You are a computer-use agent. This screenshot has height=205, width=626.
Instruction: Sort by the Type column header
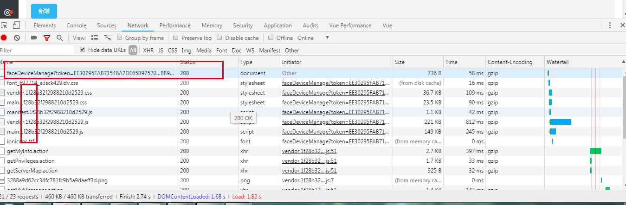point(259,62)
